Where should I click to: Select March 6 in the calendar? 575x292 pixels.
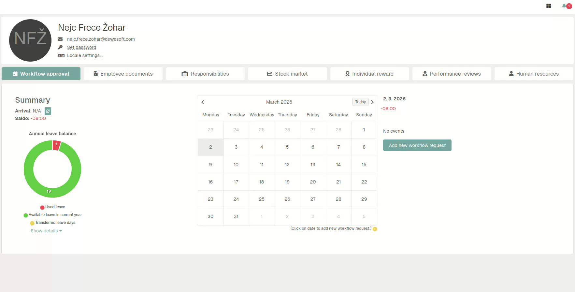[313, 147]
